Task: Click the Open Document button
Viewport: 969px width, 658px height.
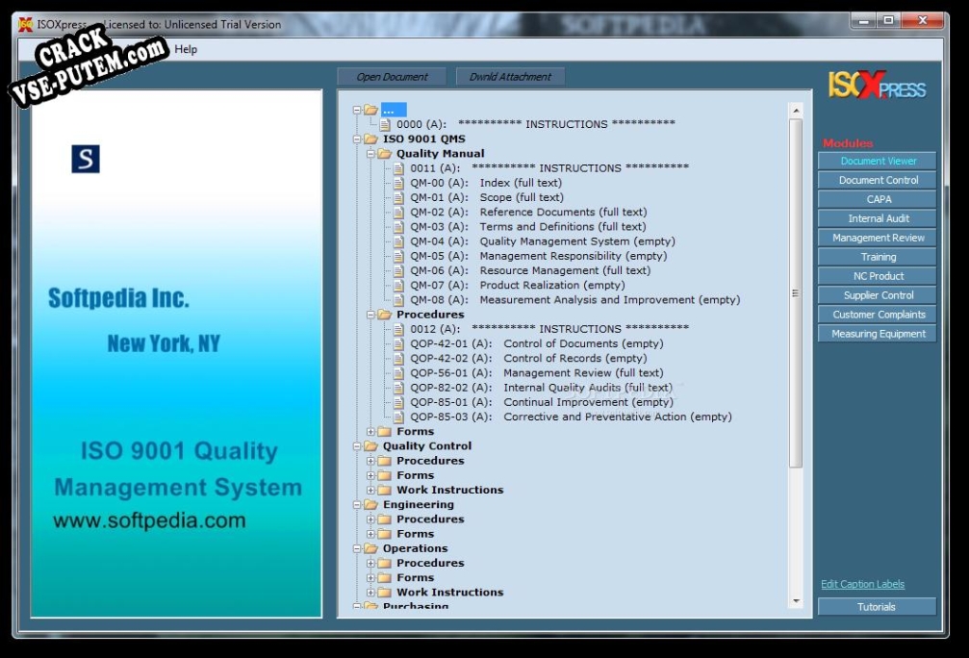Action: coord(392,77)
